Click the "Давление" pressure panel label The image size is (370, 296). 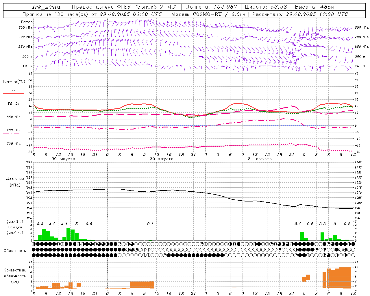(x=15, y=179)
